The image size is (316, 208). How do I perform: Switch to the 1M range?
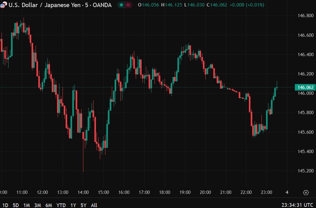pos(27,205)
